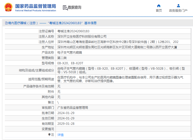Click 生效日期 value 2024-01-29

[x=66, y=118]
